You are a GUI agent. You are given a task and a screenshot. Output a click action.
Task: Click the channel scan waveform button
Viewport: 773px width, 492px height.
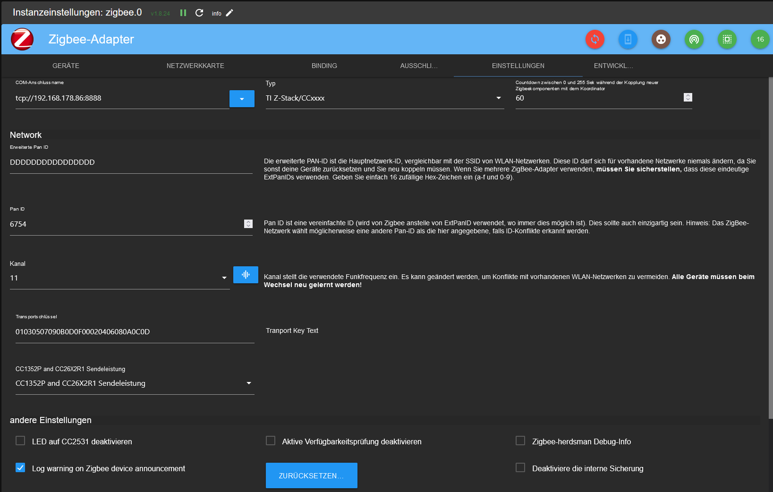click(x=246, y=274)
